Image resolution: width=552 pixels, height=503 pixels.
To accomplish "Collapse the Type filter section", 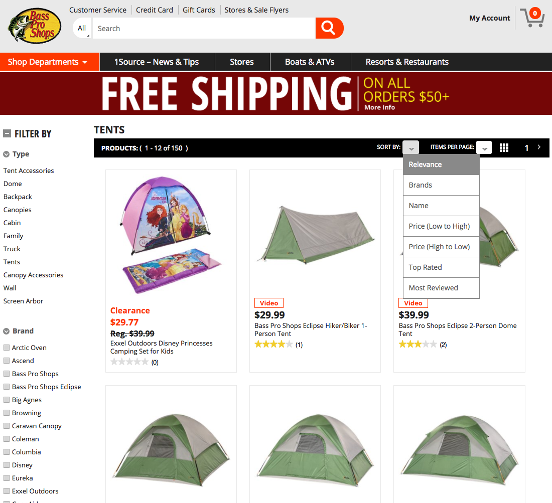I will pyautogui.click(x=6, y=154).
